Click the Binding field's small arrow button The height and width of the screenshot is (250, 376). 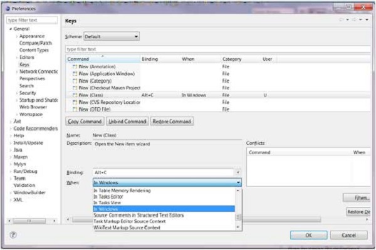238,172
